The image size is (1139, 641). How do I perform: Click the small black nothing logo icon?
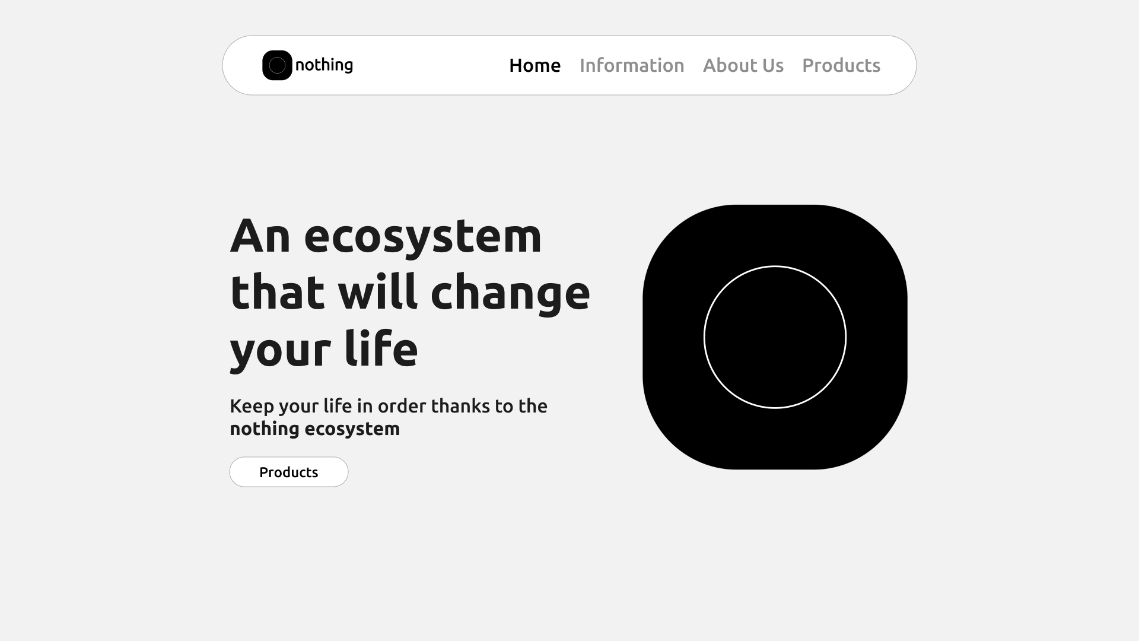coord(277,65)
